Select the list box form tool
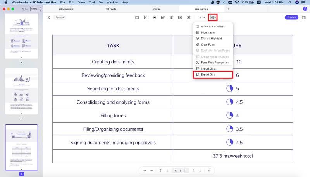 (171, 17)
